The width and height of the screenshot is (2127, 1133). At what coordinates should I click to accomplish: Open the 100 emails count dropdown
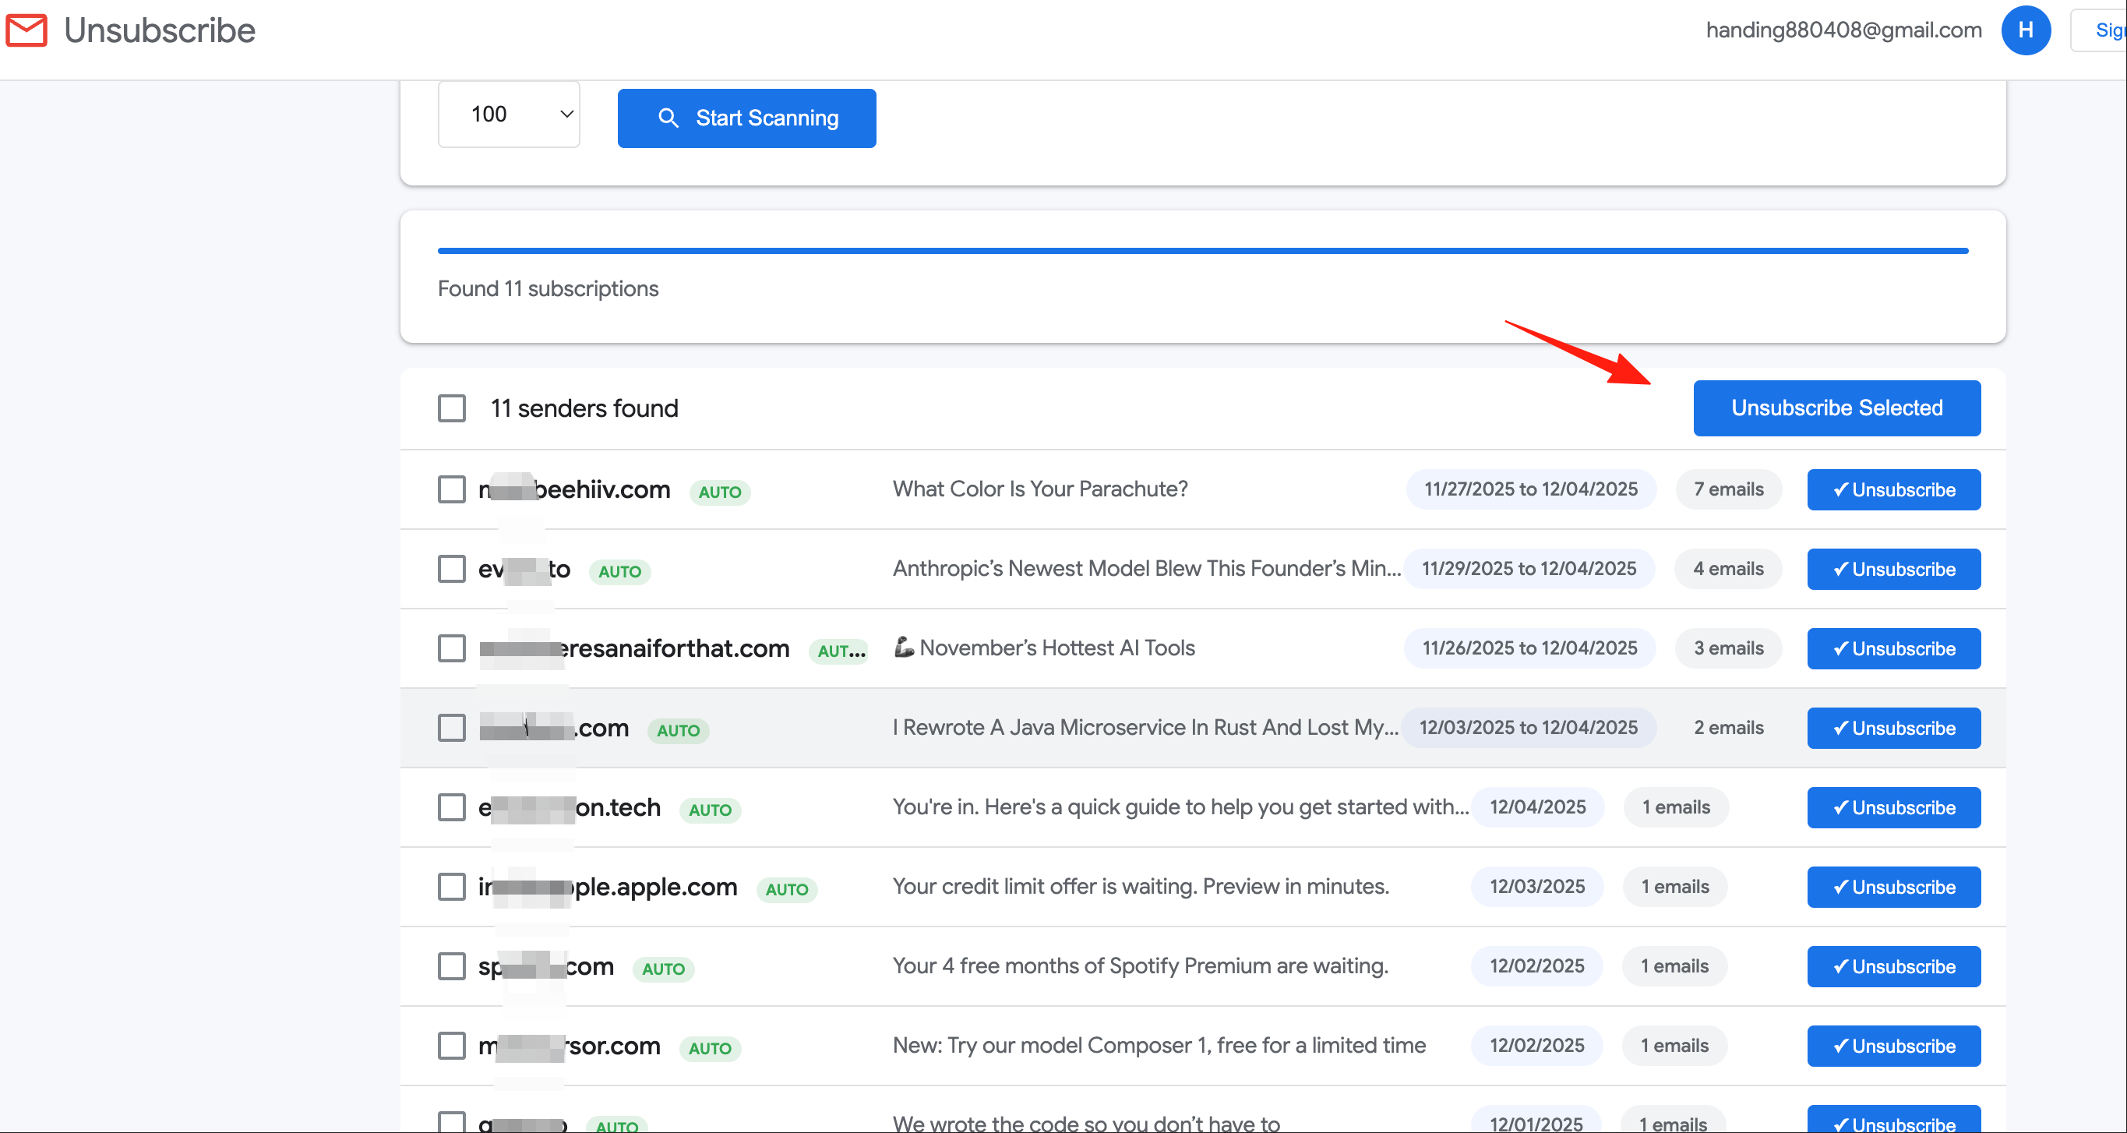click(x=509, y=114)
